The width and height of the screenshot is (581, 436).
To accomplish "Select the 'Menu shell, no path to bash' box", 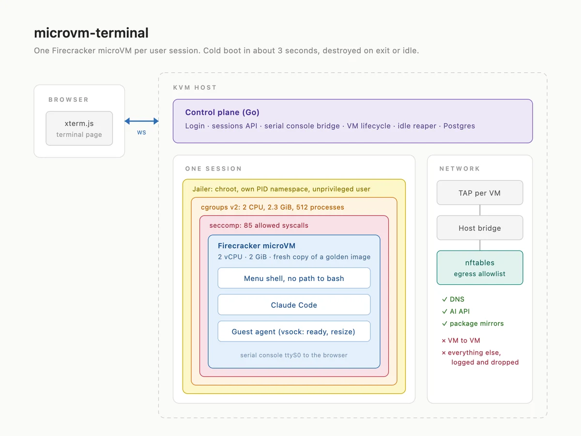I will (x=294, y=278).
